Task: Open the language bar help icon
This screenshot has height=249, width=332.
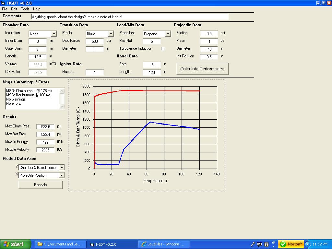Action: tap(267, 244)
